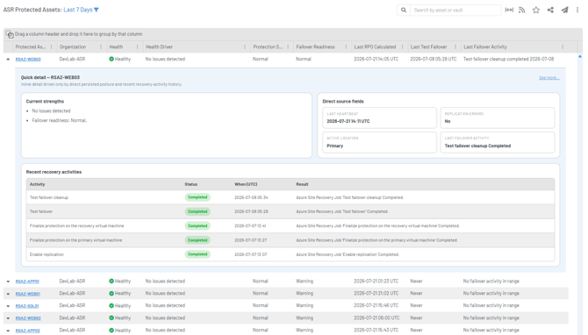The height and width of the screenshot is (335, 588).
Task: Expand the RSAZ-WEB01 row
Action: click(x=8, y=294)
